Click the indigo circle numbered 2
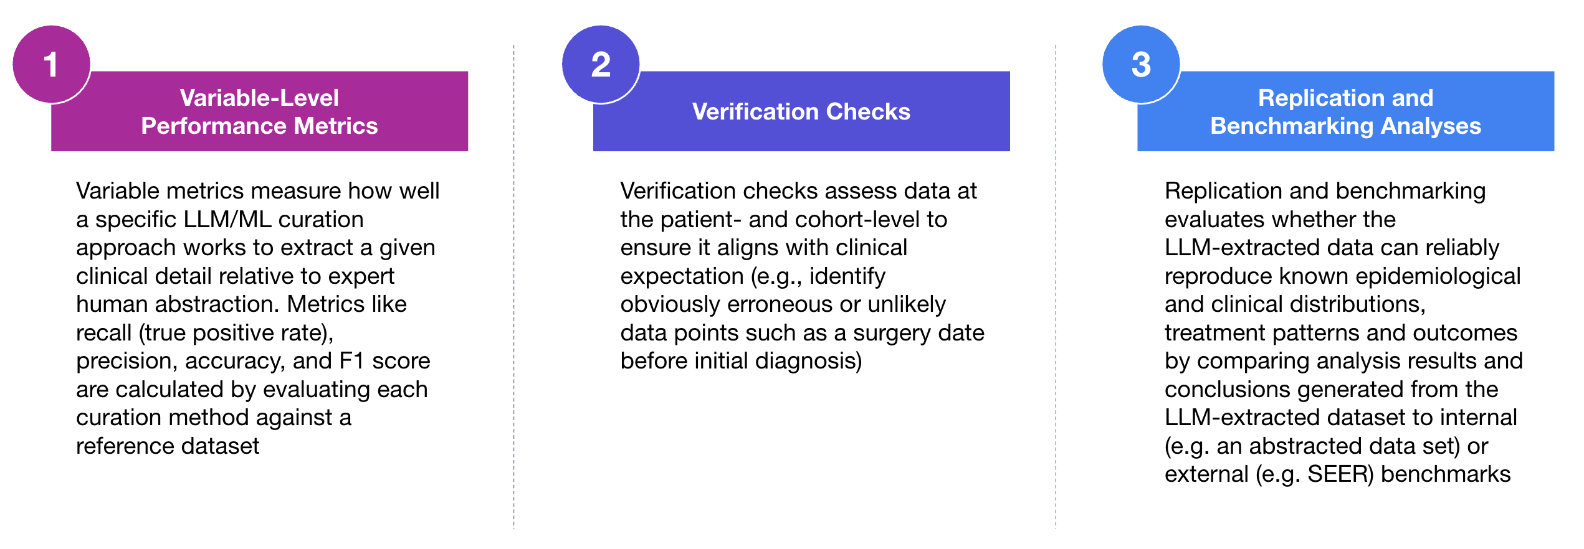 click(601, 64)
